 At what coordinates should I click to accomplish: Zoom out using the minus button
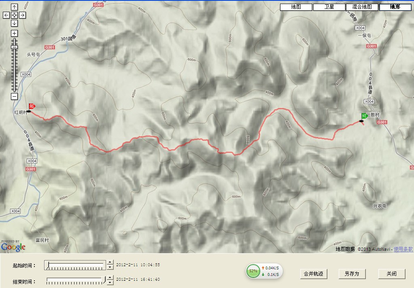point(14,97)
